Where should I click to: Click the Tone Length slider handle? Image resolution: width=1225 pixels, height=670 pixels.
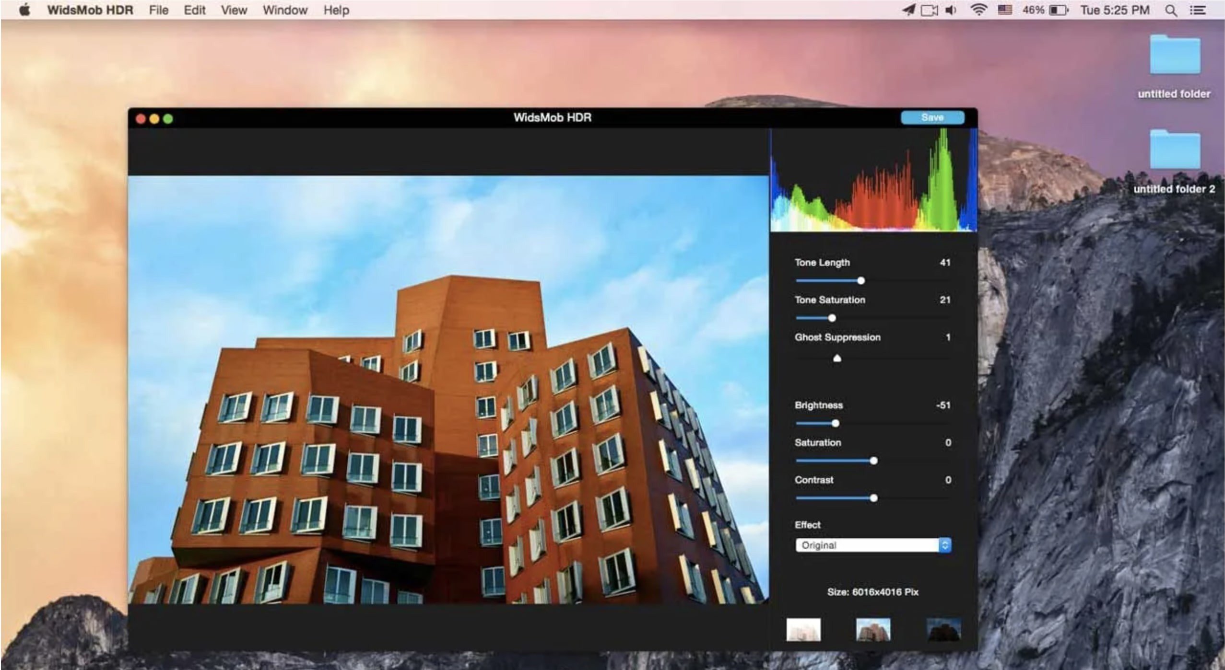coord(861,281)
